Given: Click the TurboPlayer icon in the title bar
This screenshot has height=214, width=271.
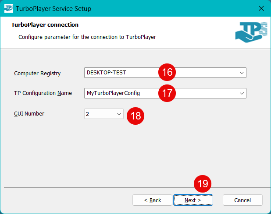Looking at the screenshot, I should [8, 8].
